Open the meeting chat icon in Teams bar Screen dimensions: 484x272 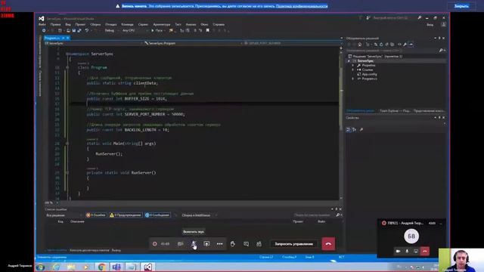click(x=246, y=244)
